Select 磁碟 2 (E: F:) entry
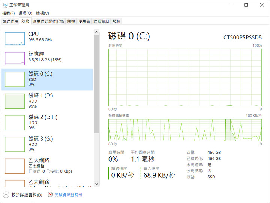Image resolution: width=270 pixels, height=203 pixels. click(x=47, y=123)
